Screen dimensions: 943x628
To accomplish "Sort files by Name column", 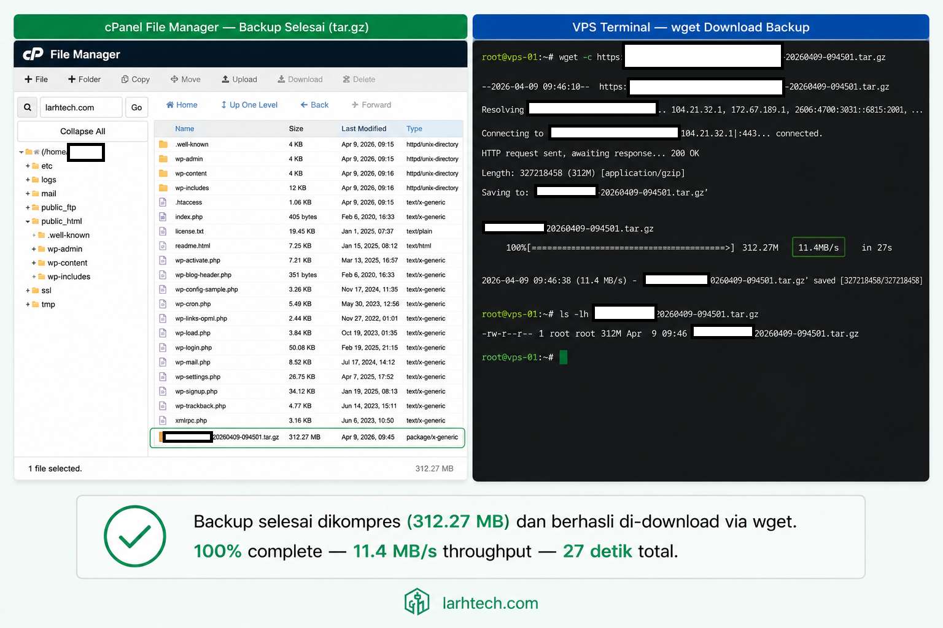I will click(184, 129).
